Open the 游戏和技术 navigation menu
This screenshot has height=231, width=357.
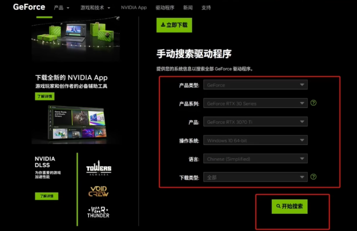click(95, 8)
